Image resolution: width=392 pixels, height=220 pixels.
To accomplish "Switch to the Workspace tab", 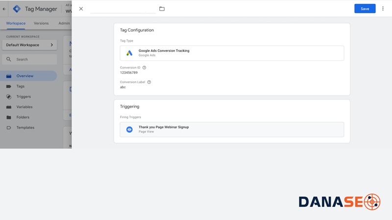I will click(16, 23).
